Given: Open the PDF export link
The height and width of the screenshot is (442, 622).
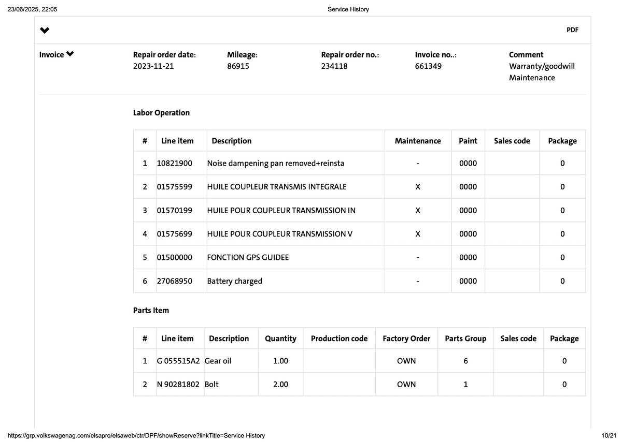Looking at the screenshot, I should pos(572,30).
